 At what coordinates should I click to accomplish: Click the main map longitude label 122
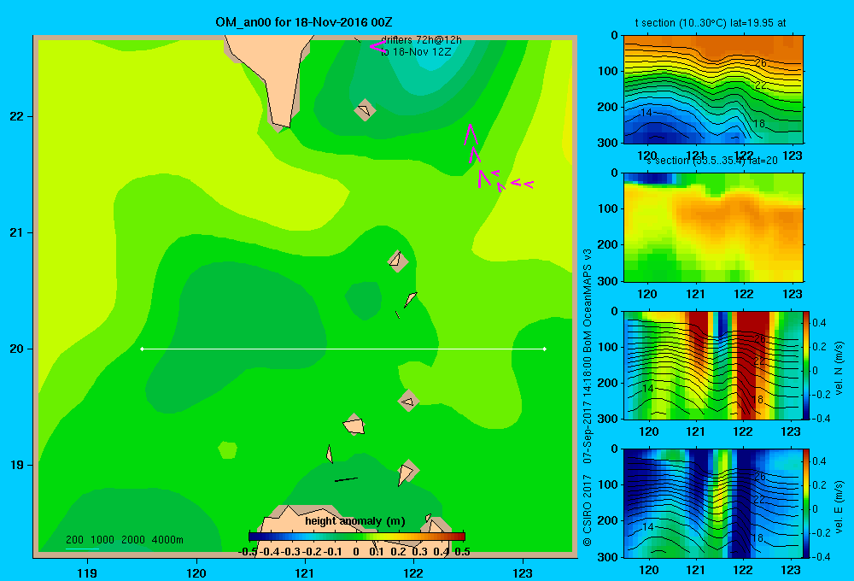click(413, 572)
